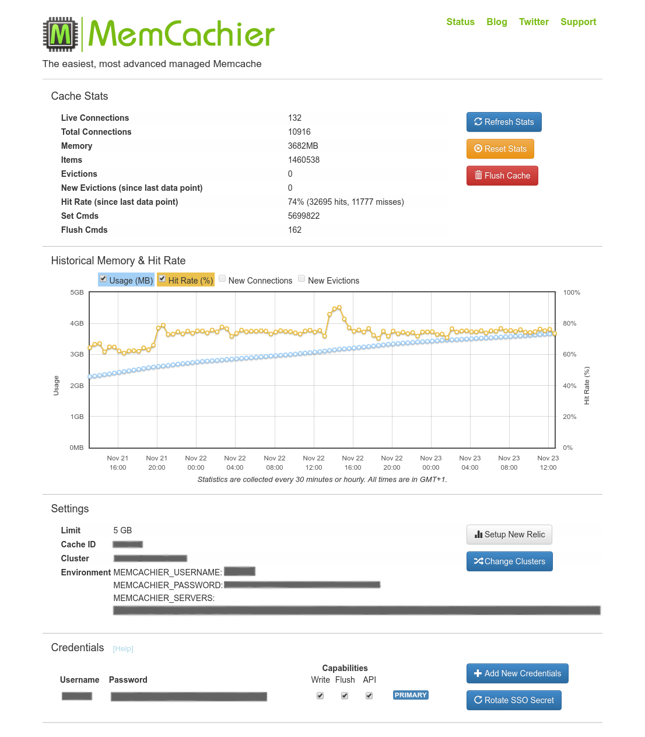Click the MemCachier chip logo
The image size is (645, 737).
click(61, 34)
